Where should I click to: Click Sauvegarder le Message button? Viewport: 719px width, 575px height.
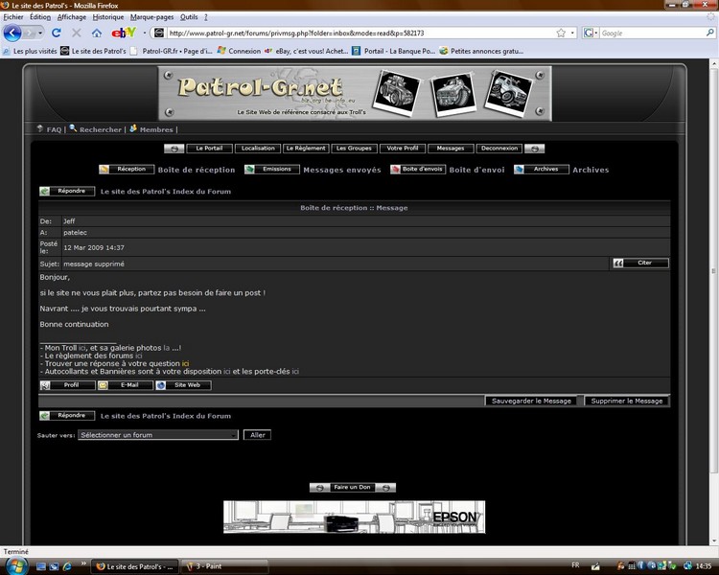[531, 401]
